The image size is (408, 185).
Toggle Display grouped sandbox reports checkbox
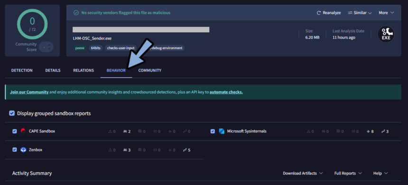click(x=12, y=113)
